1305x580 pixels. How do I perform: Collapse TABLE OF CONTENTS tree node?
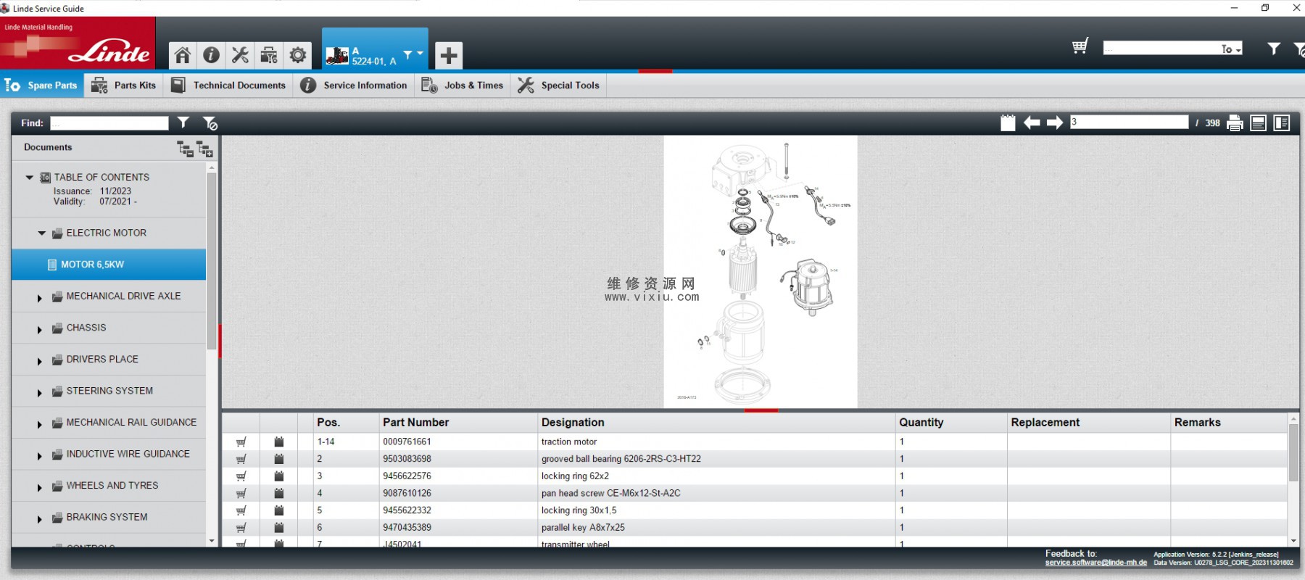tap(30, 177)
